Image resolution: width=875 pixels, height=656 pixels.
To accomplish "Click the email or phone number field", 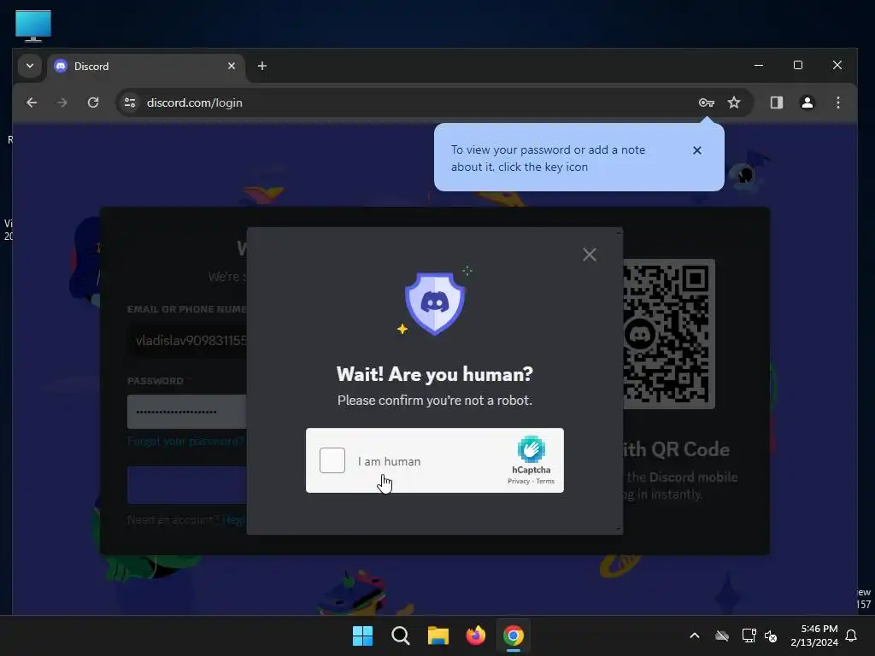I will [187, 340].
